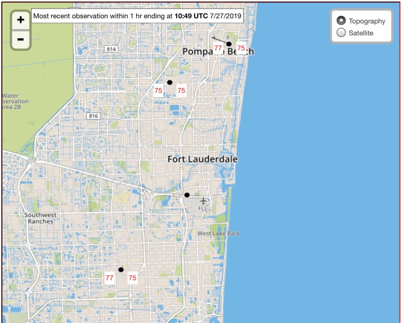Viewport: 403px width, 323px height.
Task: Click the 77 reading at the southernmost station
Action: [x=109, y=278]
